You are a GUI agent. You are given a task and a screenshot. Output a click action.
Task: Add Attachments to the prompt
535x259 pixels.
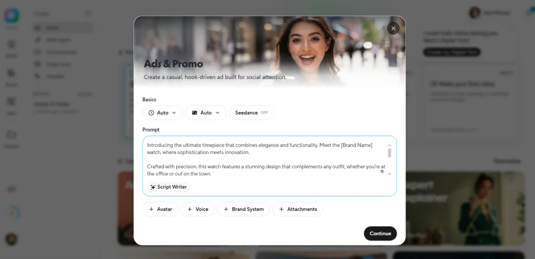point(297,209)
